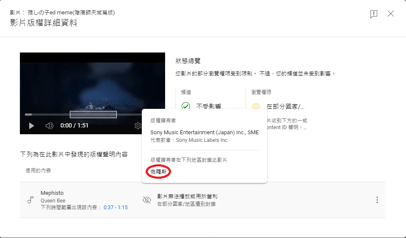
Task: Click the '狀態總覽' heading
Action: [x=188, y=61]
